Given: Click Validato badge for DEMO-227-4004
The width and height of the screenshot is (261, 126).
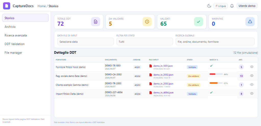Looking at the screenshot, I should click(x=192, y=94).
